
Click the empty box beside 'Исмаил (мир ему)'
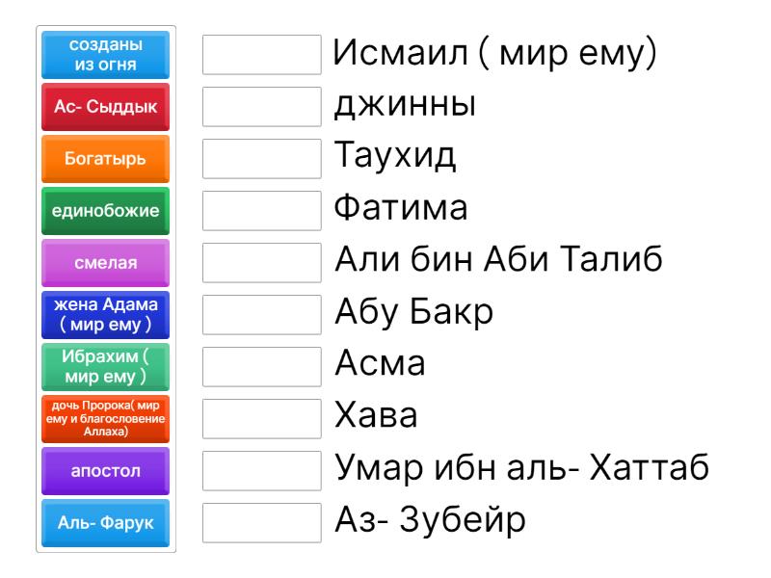tap(262, 55)
